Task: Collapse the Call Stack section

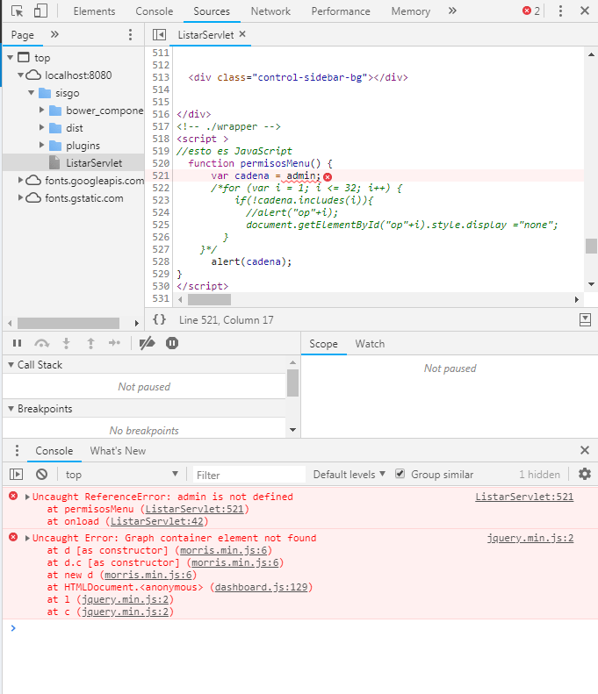Action: click(x=11, y=365)
